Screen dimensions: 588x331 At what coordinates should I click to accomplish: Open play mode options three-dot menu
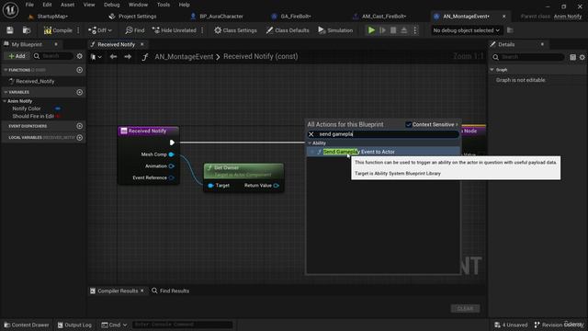pos(415,30)
